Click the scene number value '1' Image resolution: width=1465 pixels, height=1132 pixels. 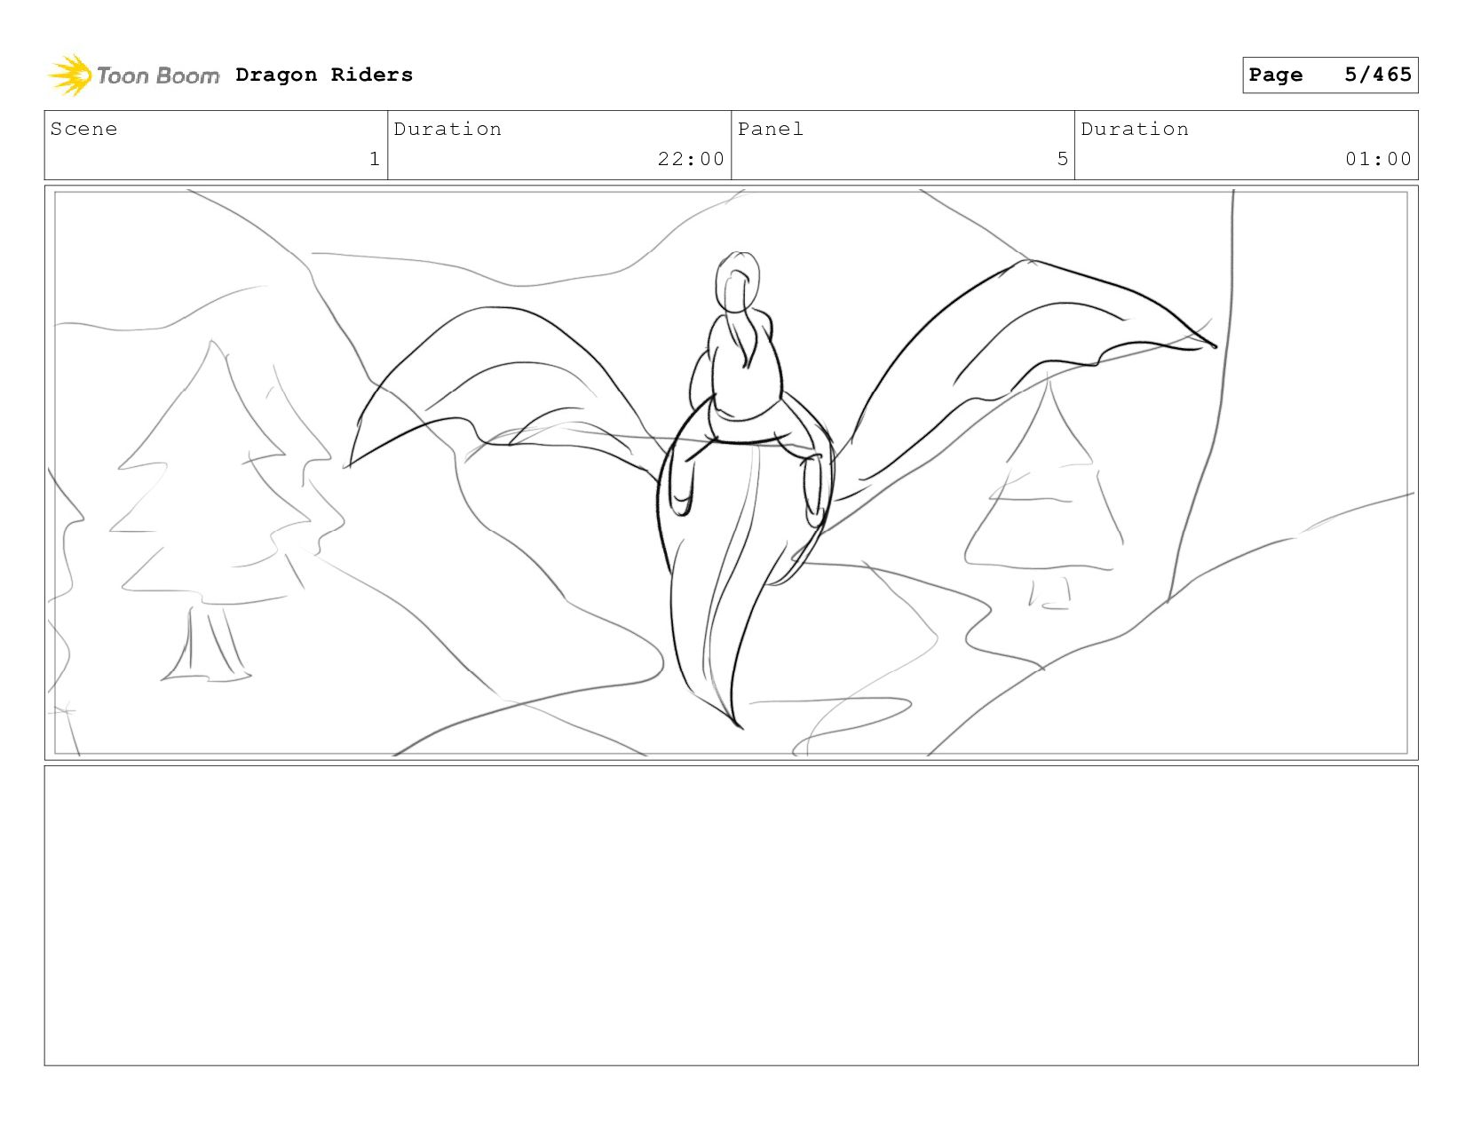[x=375, y=159]
